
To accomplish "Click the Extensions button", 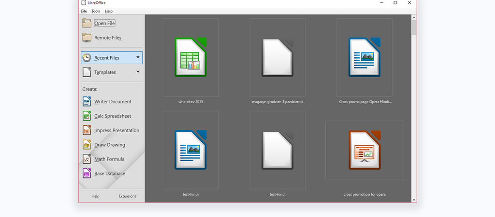I will pos(128,196).
